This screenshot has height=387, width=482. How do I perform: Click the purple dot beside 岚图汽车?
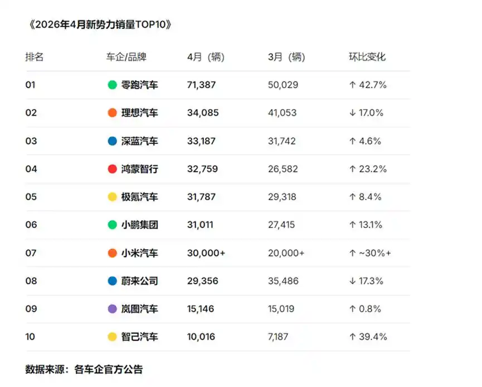click(x=112, y=309)
